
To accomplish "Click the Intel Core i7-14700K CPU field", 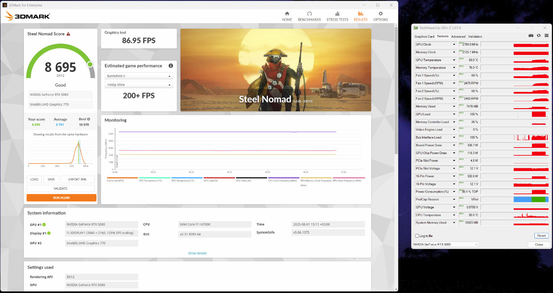I will click(x=215, y=225).
